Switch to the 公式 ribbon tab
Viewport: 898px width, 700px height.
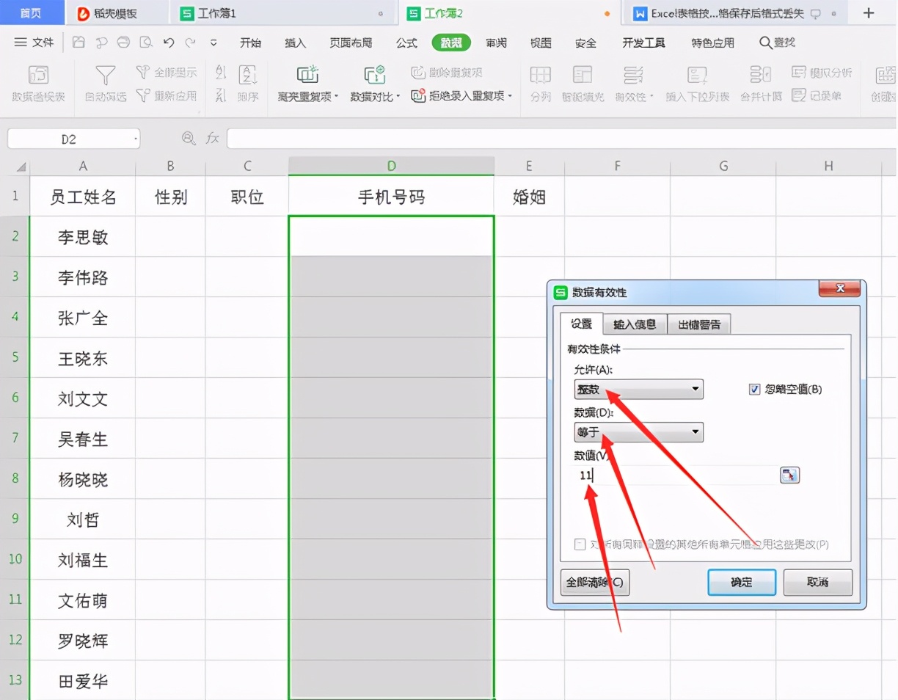click(406, 43)
